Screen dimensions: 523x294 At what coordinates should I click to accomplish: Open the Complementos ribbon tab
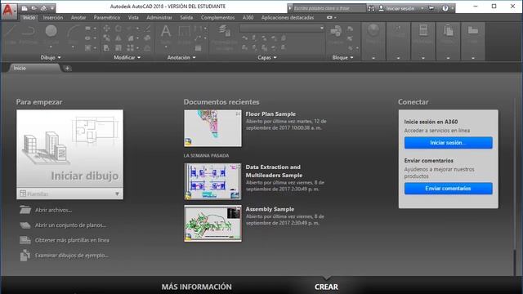[218, 18]
